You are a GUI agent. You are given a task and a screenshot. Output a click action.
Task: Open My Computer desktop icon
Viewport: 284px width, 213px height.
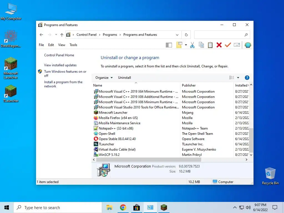pos(11,11)
